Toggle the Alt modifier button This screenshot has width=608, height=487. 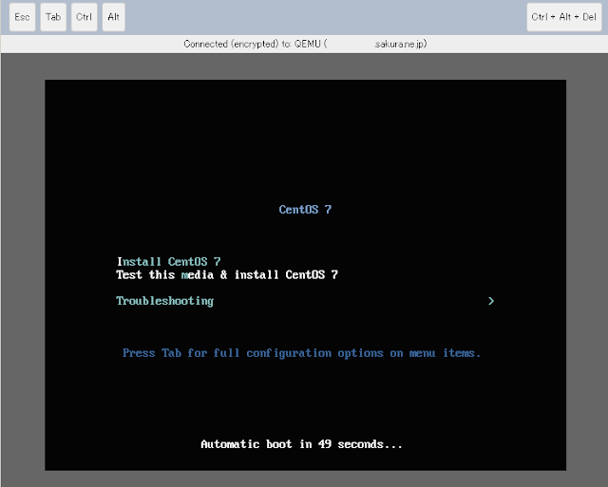[x=114, y=17]
